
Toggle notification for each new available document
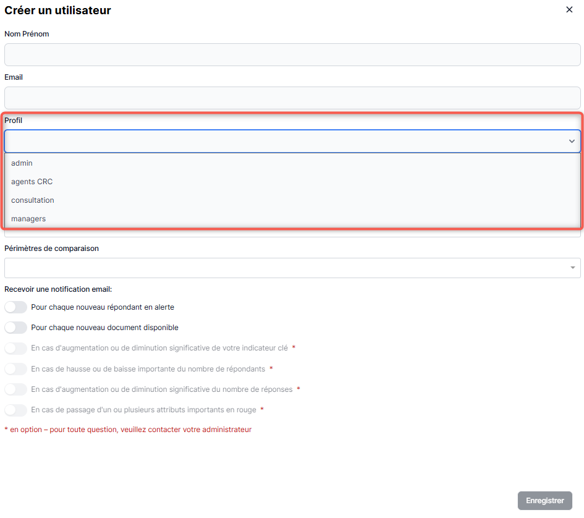pyautogui.click(x=16, y=328)
